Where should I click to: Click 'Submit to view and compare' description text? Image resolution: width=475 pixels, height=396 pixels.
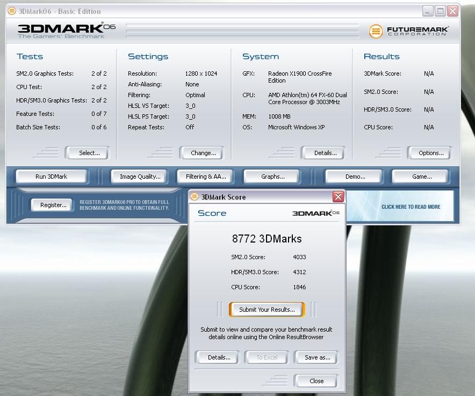[x=267, y=333]
